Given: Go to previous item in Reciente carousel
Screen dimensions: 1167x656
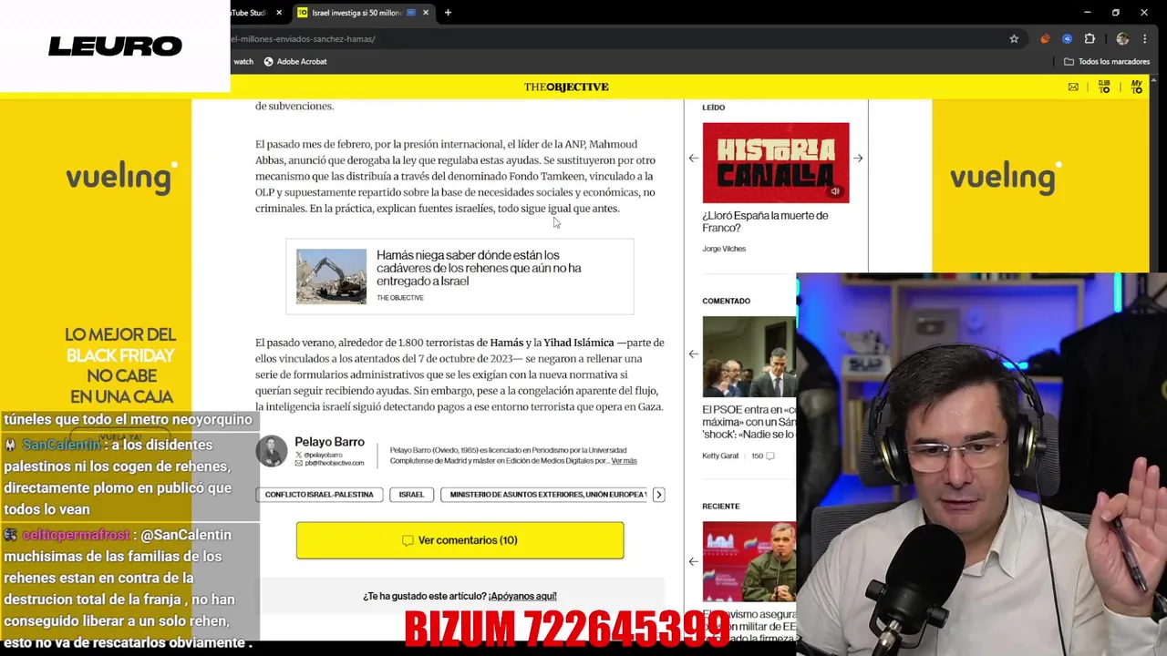Looking at the screenshot, I should click(694, 561).
